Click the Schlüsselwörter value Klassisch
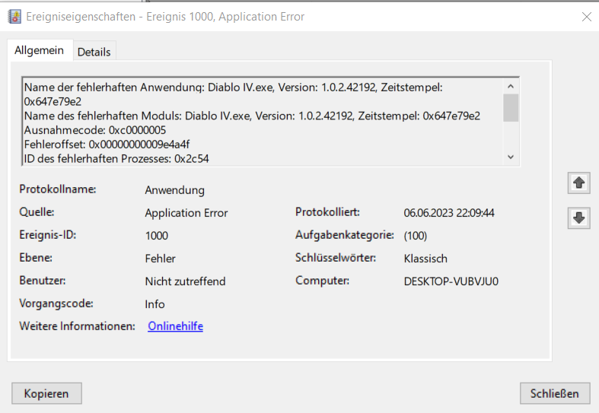 coord(425,259)
